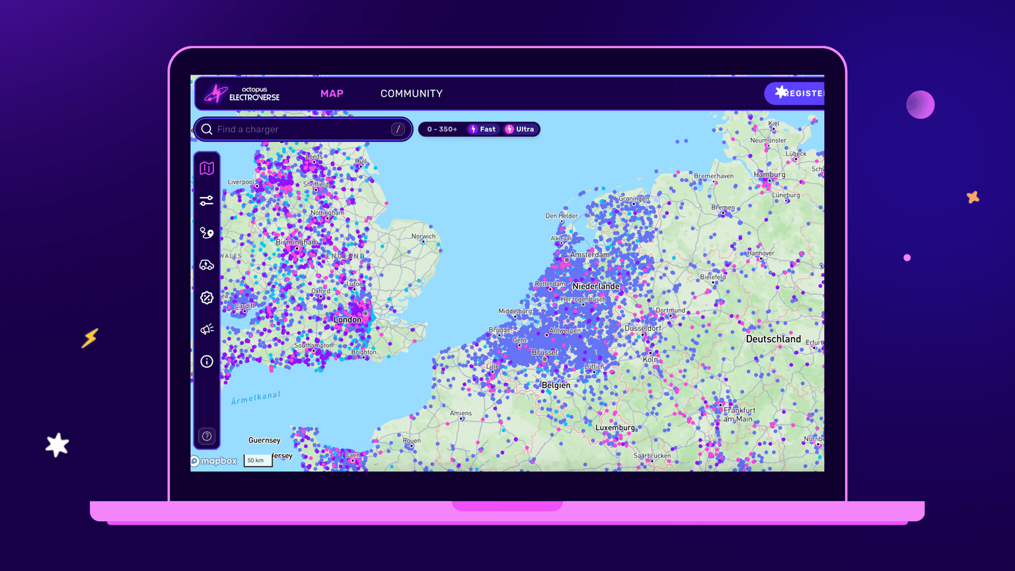
Task: Click the Mapbox attribution link
Action: coord(213,461)
